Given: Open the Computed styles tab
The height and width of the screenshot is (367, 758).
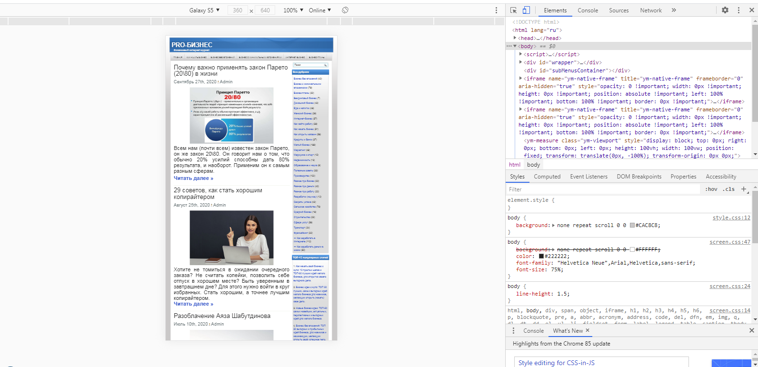Looking at the screenshot, I should 547,177.
